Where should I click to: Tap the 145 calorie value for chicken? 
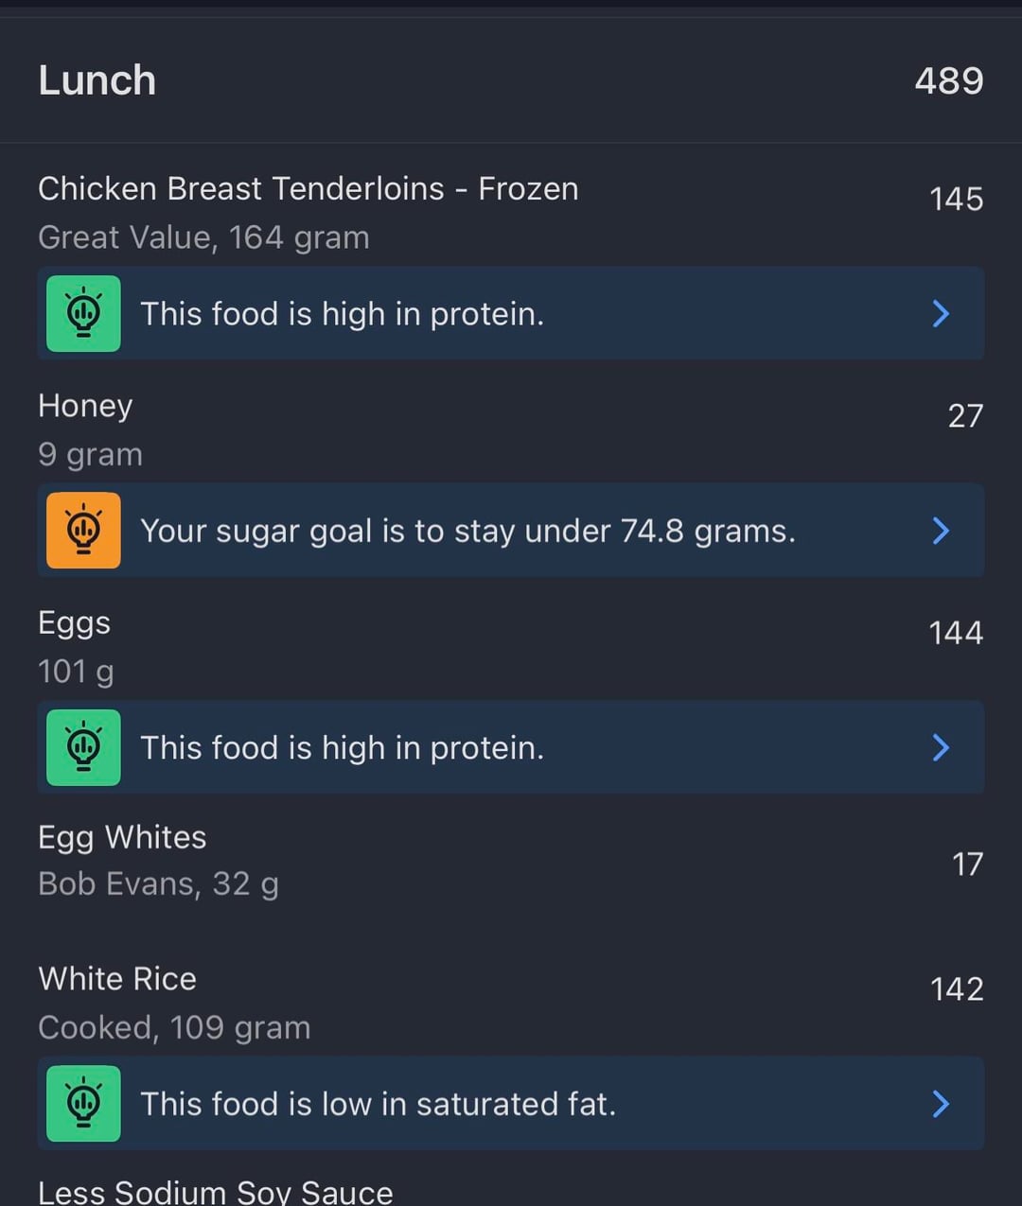click(x=956, y=200)
